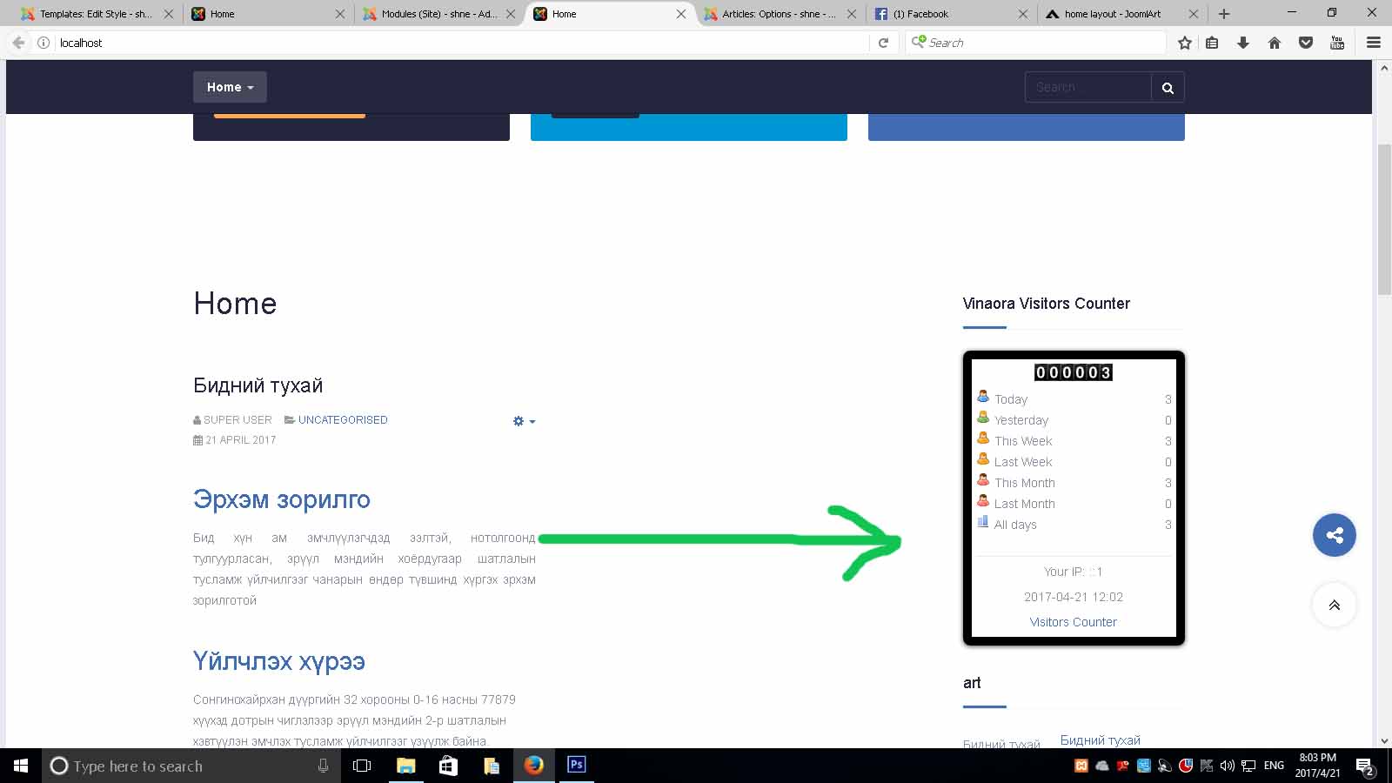The height and width of the screenshot is (783, 1392).
Task: Switch to the Articles: Options tab
Action: click(x=779, y=14)
